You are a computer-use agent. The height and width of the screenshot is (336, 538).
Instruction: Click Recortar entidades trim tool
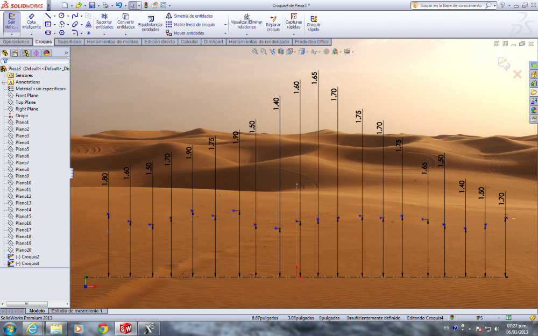point(104,22)
